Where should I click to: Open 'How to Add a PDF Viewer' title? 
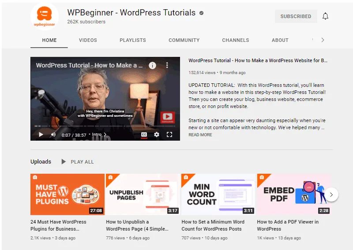(288, 225)
